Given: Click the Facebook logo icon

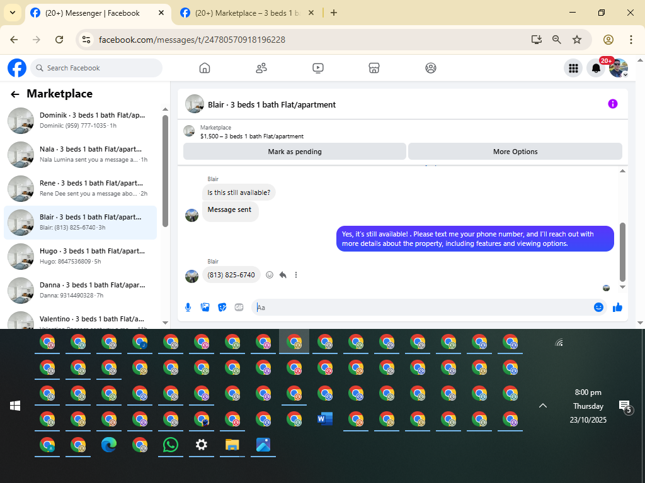Looking at the screenshot, I should point(17,68).
